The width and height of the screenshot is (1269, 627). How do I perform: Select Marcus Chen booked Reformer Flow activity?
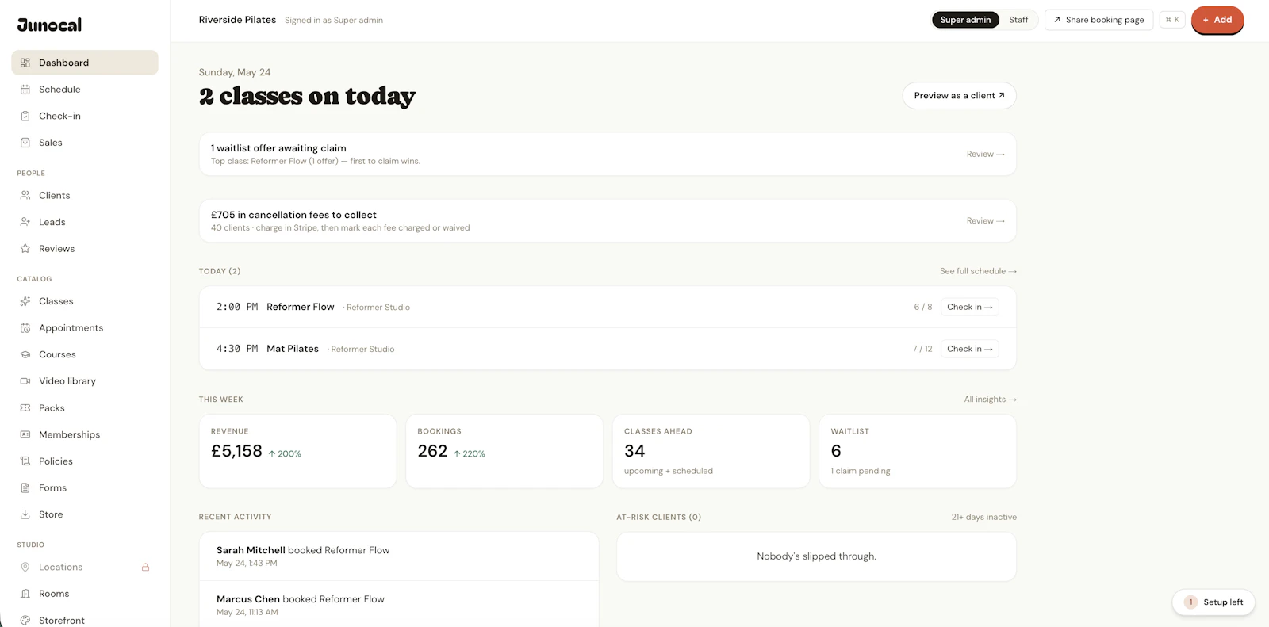tap(399, 605)
